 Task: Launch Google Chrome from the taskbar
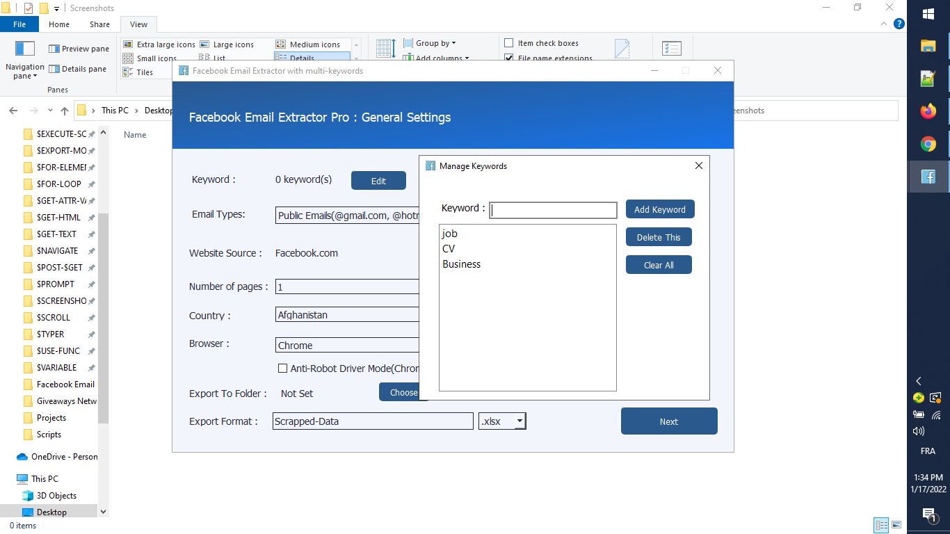coord(928,144)
